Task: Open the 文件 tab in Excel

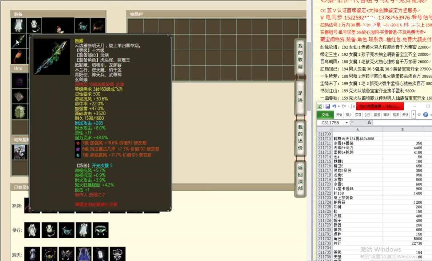Action: click(325, 115)
